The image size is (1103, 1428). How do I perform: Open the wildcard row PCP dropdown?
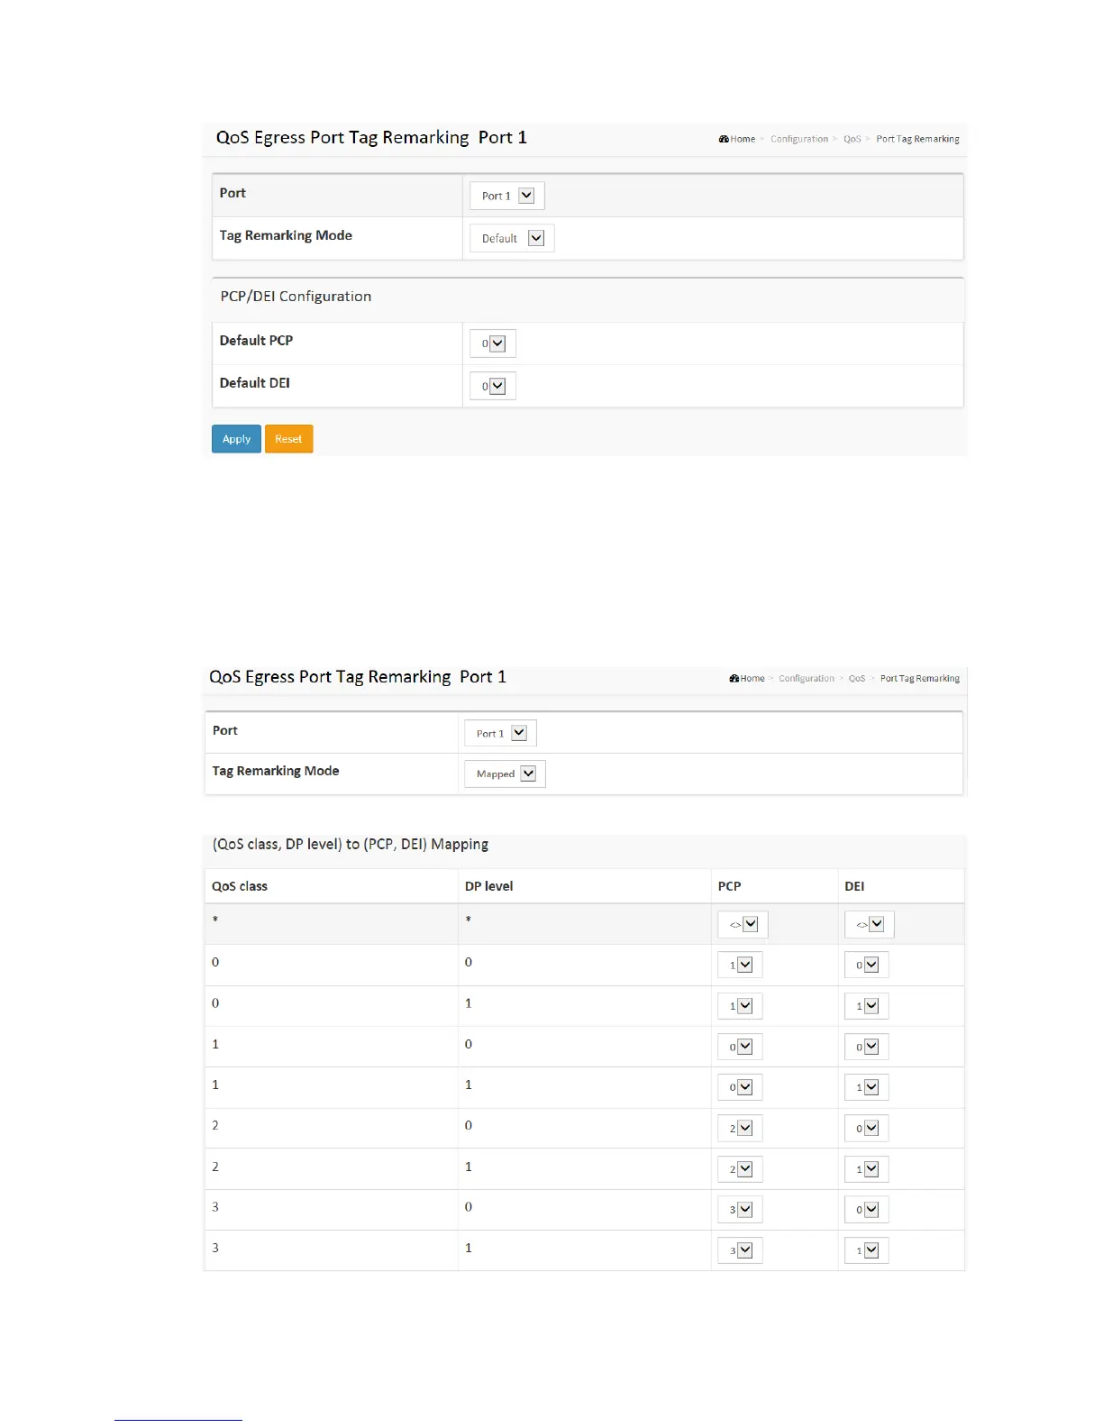click(x=743, y=924)
